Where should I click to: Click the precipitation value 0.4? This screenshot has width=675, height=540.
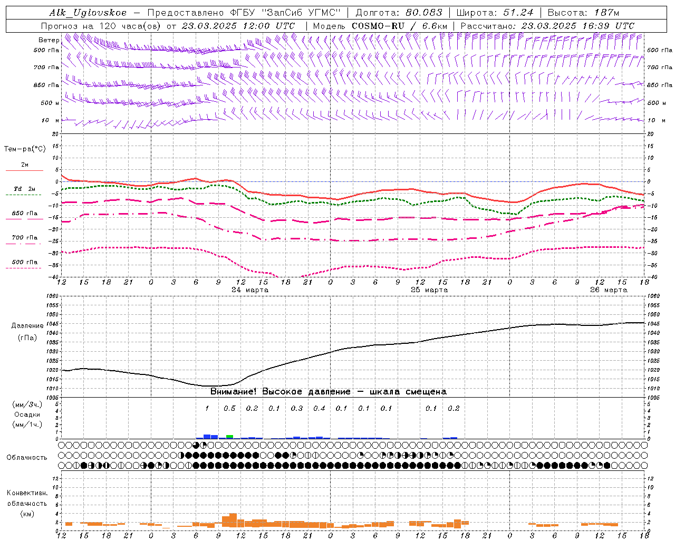tap(319, 408)
